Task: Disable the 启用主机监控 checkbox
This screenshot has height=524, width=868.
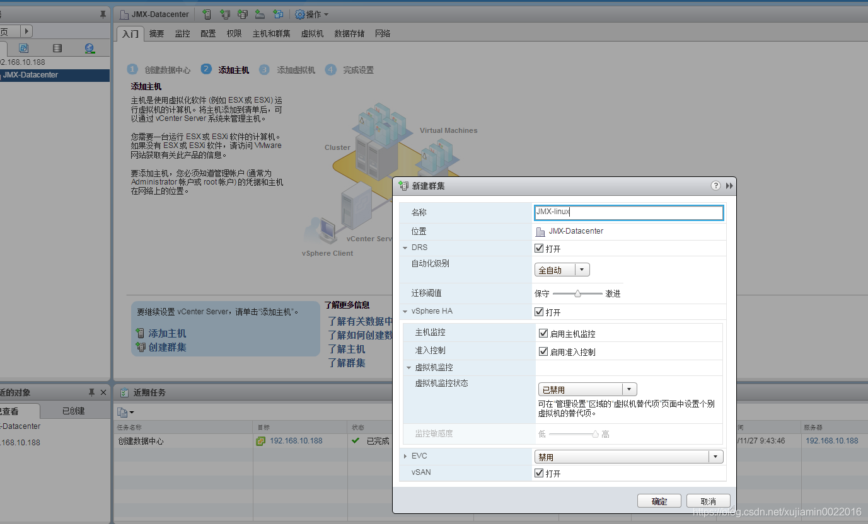Action: click(x=543, y=333)
